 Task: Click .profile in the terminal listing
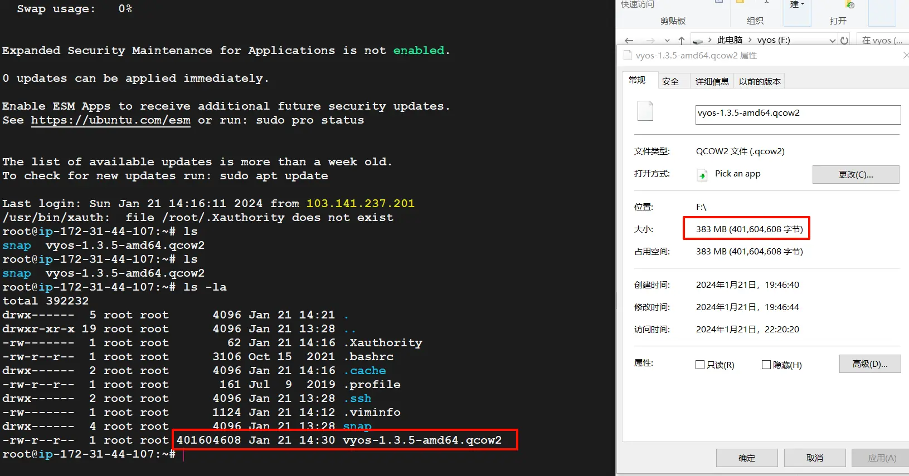372,385
